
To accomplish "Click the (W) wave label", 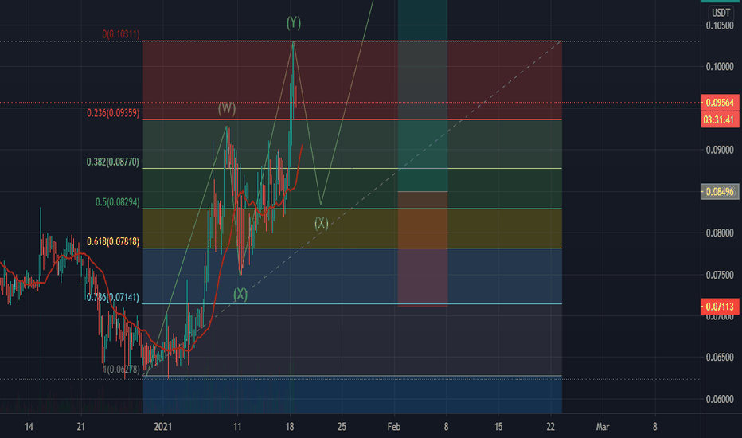I will [227, 108].
